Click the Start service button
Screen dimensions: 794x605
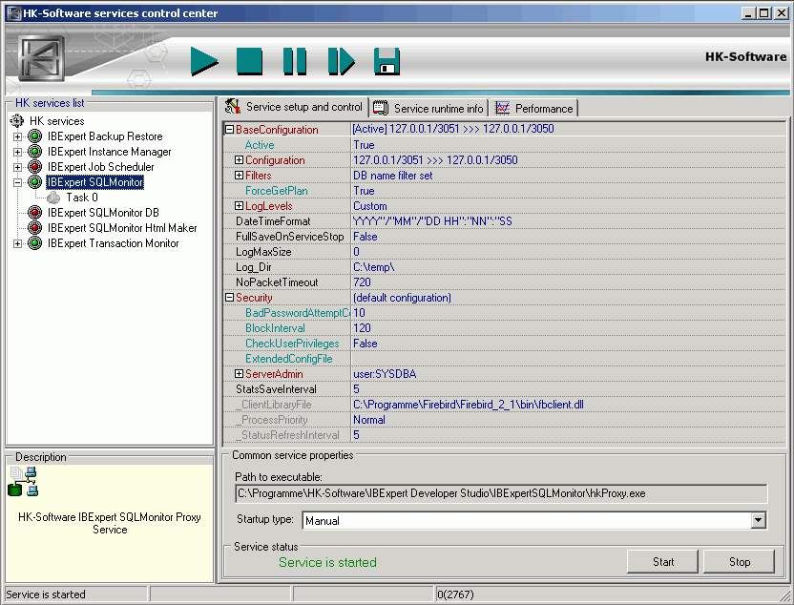point(663,561)
